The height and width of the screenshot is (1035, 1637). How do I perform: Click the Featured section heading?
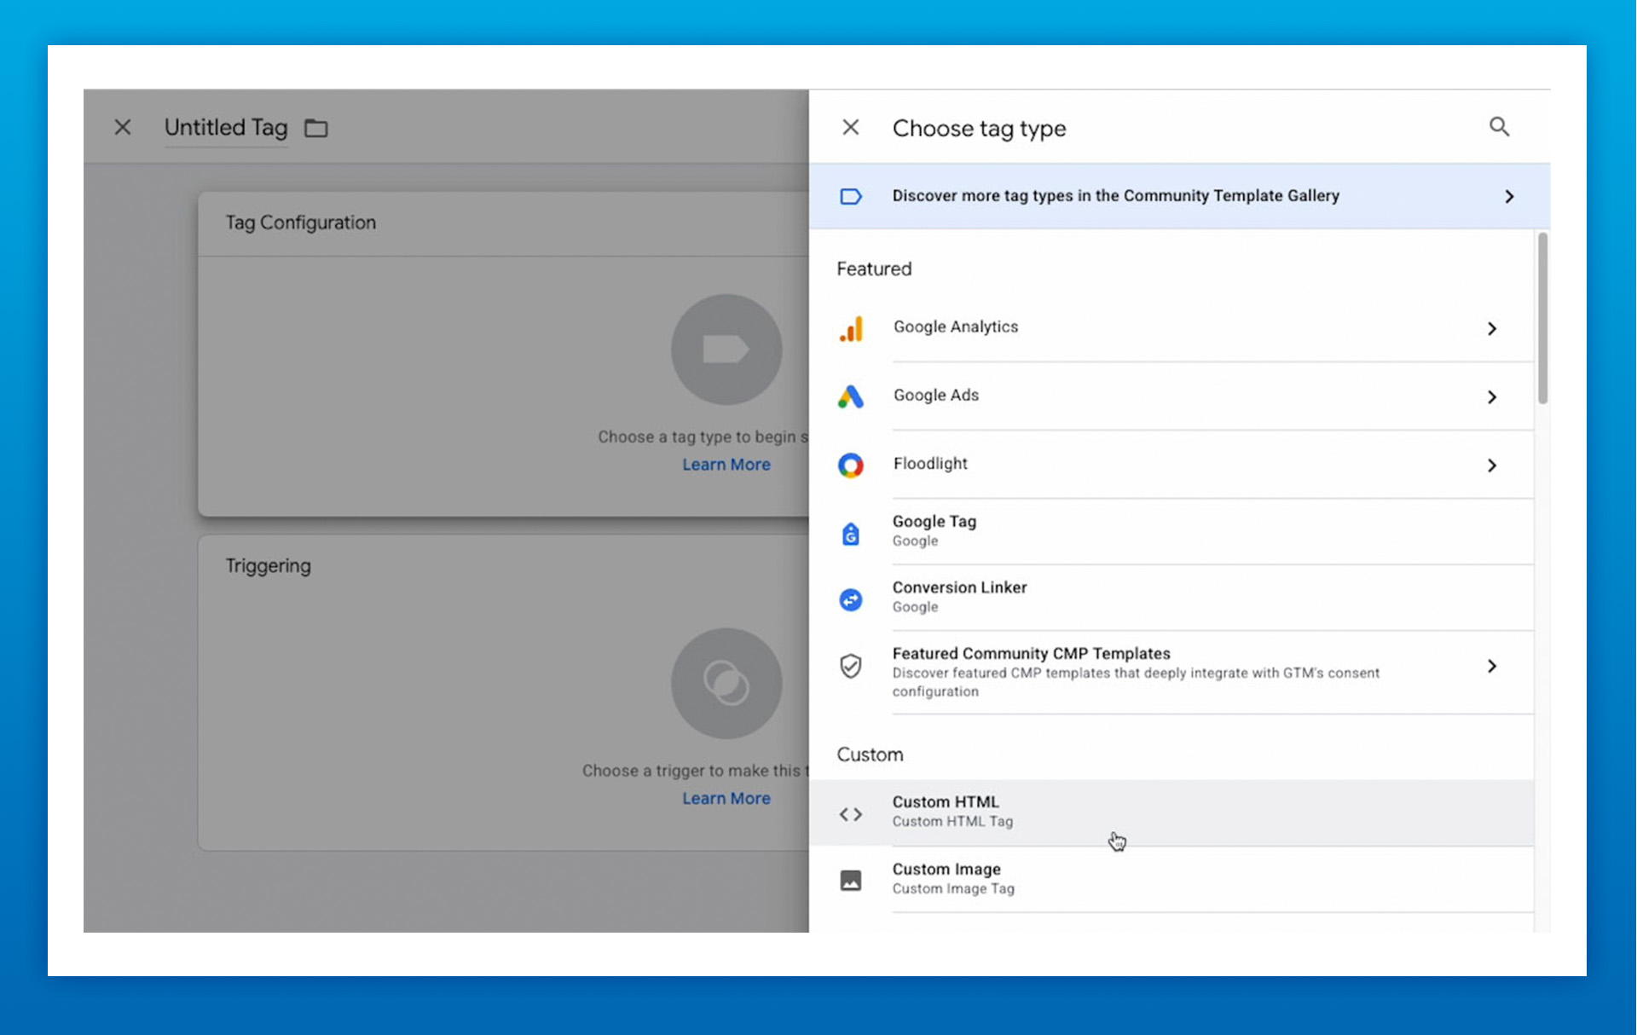tap(874, 269)
